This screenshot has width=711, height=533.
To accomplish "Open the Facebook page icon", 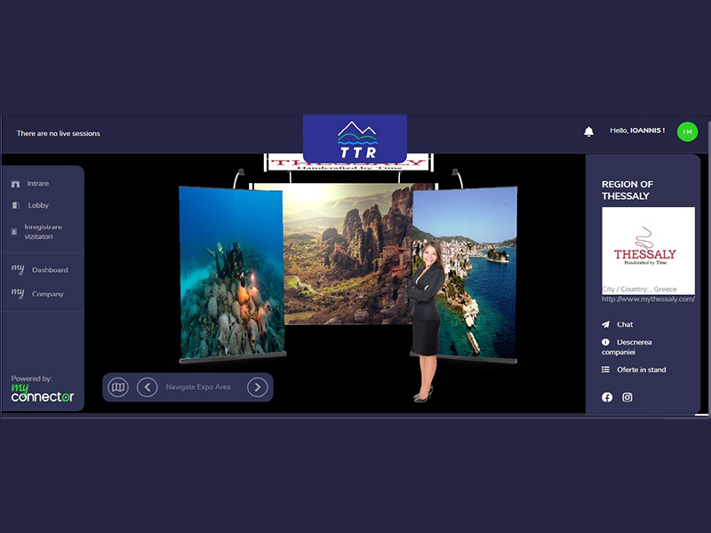I will click(607, 397).
